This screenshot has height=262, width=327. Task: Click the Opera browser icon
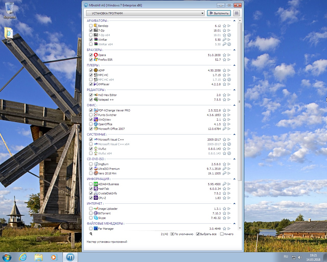(96, 55)
